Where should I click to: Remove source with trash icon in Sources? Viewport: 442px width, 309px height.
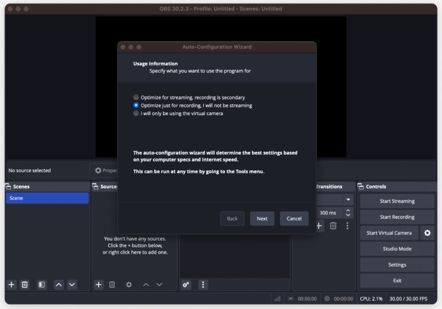point(112,284)
